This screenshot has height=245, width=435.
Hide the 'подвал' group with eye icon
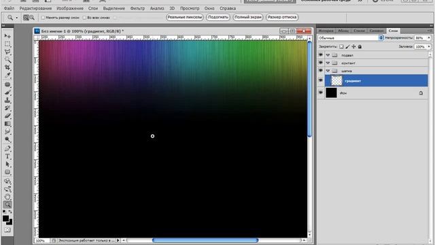[321, 55]
